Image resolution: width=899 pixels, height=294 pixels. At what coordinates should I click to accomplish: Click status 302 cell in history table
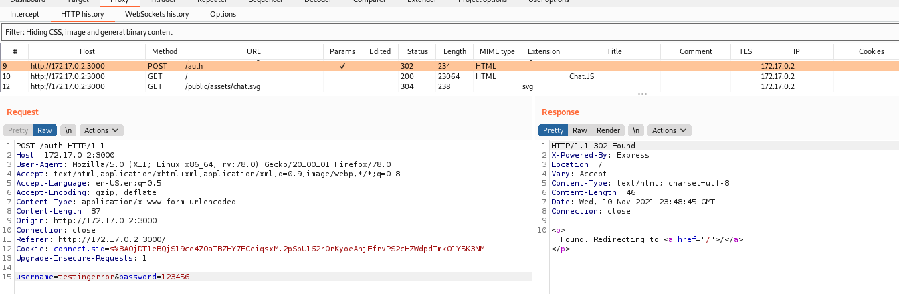tap(407, 67)
